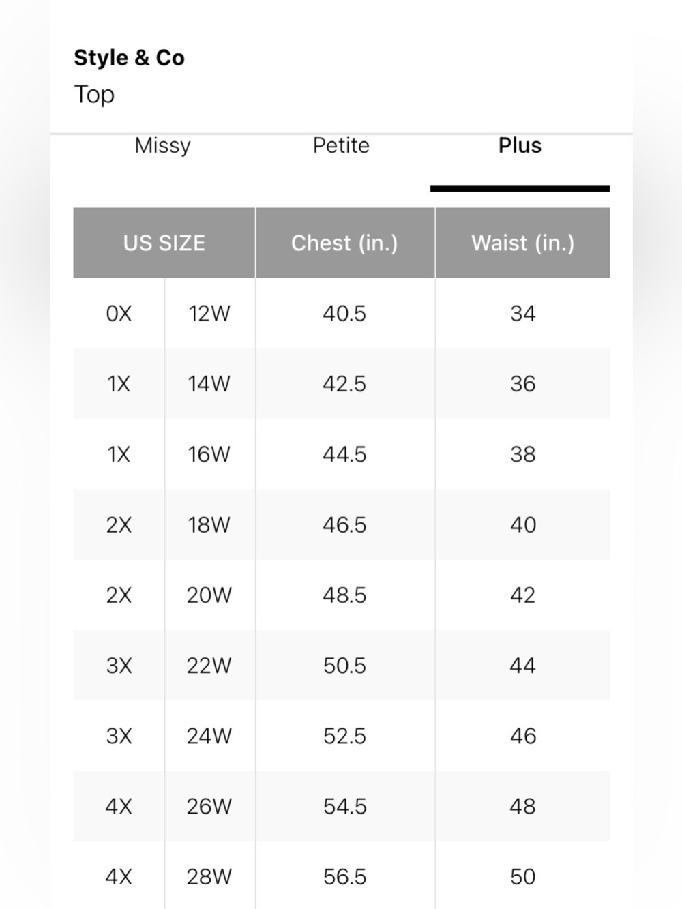The height and width of the screenshot is (909, 682).
Task: Select waist measurement 48
Action: pyautogui.click(x=523, y=807)
